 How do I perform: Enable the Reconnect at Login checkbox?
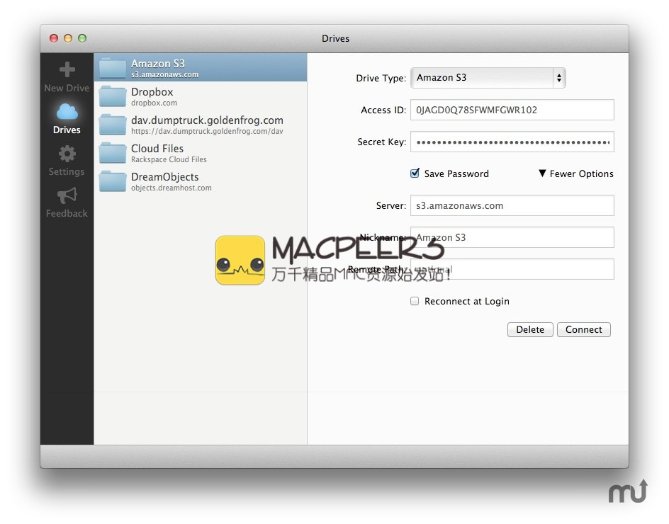coord(415,301)
